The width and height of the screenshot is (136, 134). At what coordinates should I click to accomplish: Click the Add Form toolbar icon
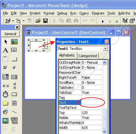tap(18, 21)
